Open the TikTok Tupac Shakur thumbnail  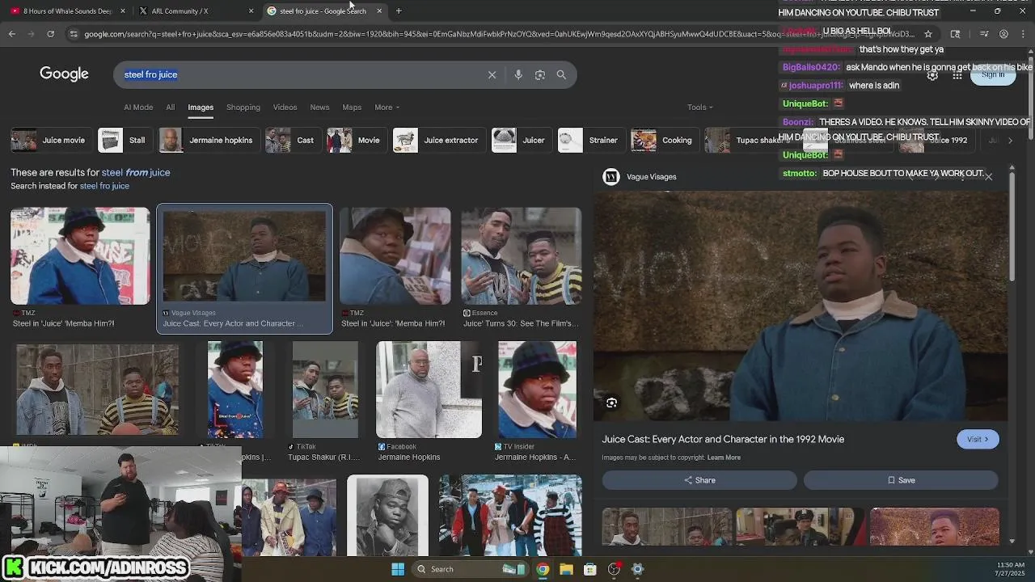[325, 390]
